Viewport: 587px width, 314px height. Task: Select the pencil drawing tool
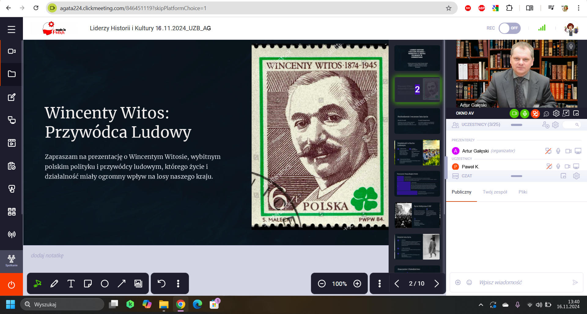[x=54, y=283]
